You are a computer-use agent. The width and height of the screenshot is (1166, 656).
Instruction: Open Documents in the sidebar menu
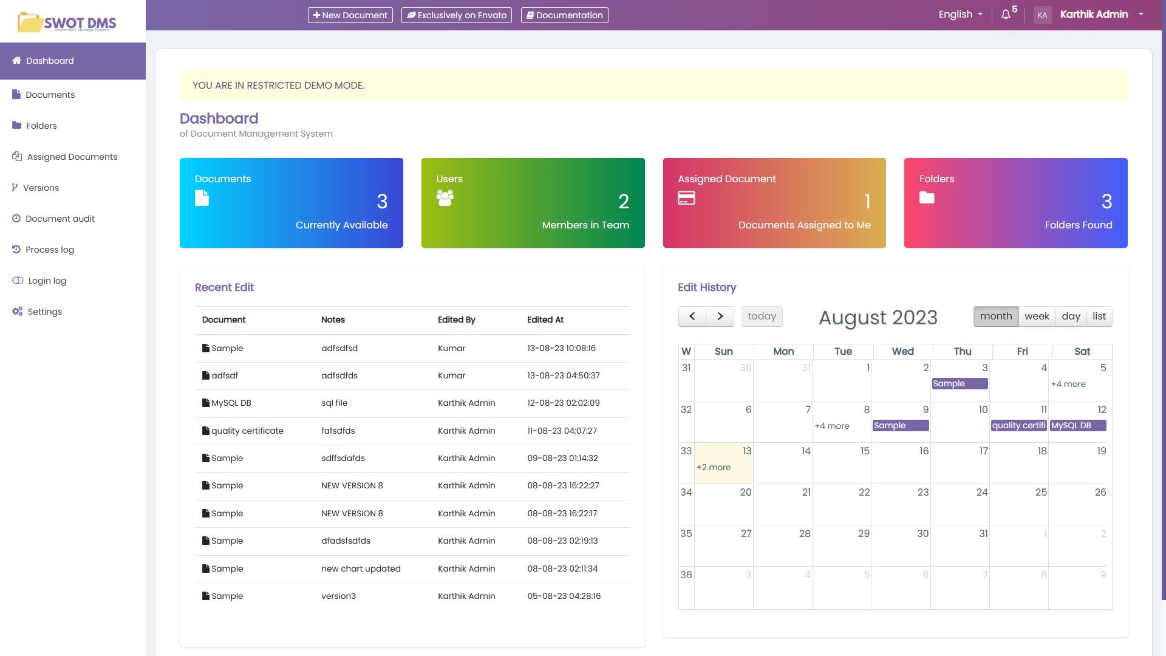(50, 95)
